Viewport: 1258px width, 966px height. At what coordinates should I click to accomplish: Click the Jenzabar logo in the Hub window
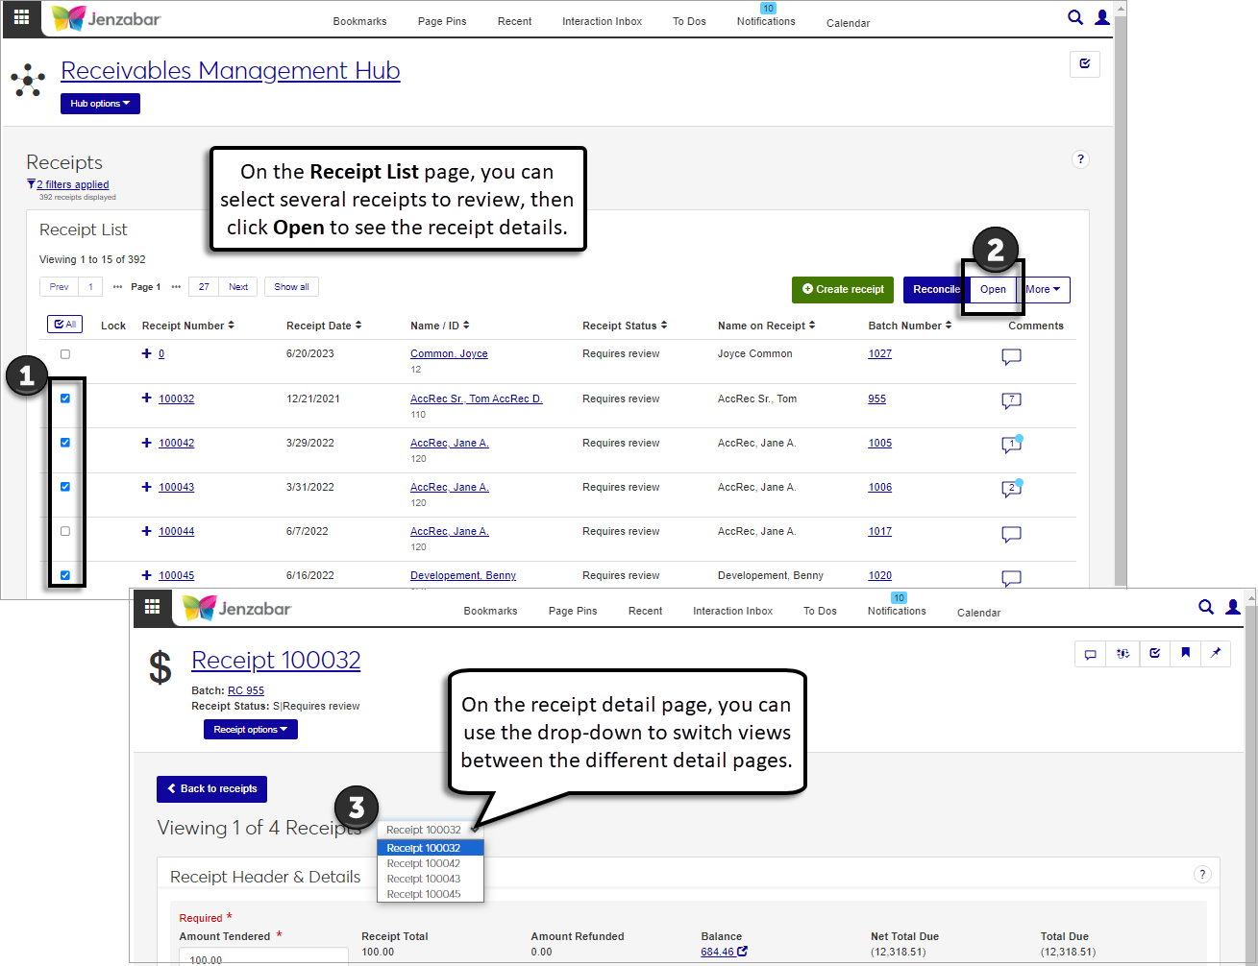106,18
